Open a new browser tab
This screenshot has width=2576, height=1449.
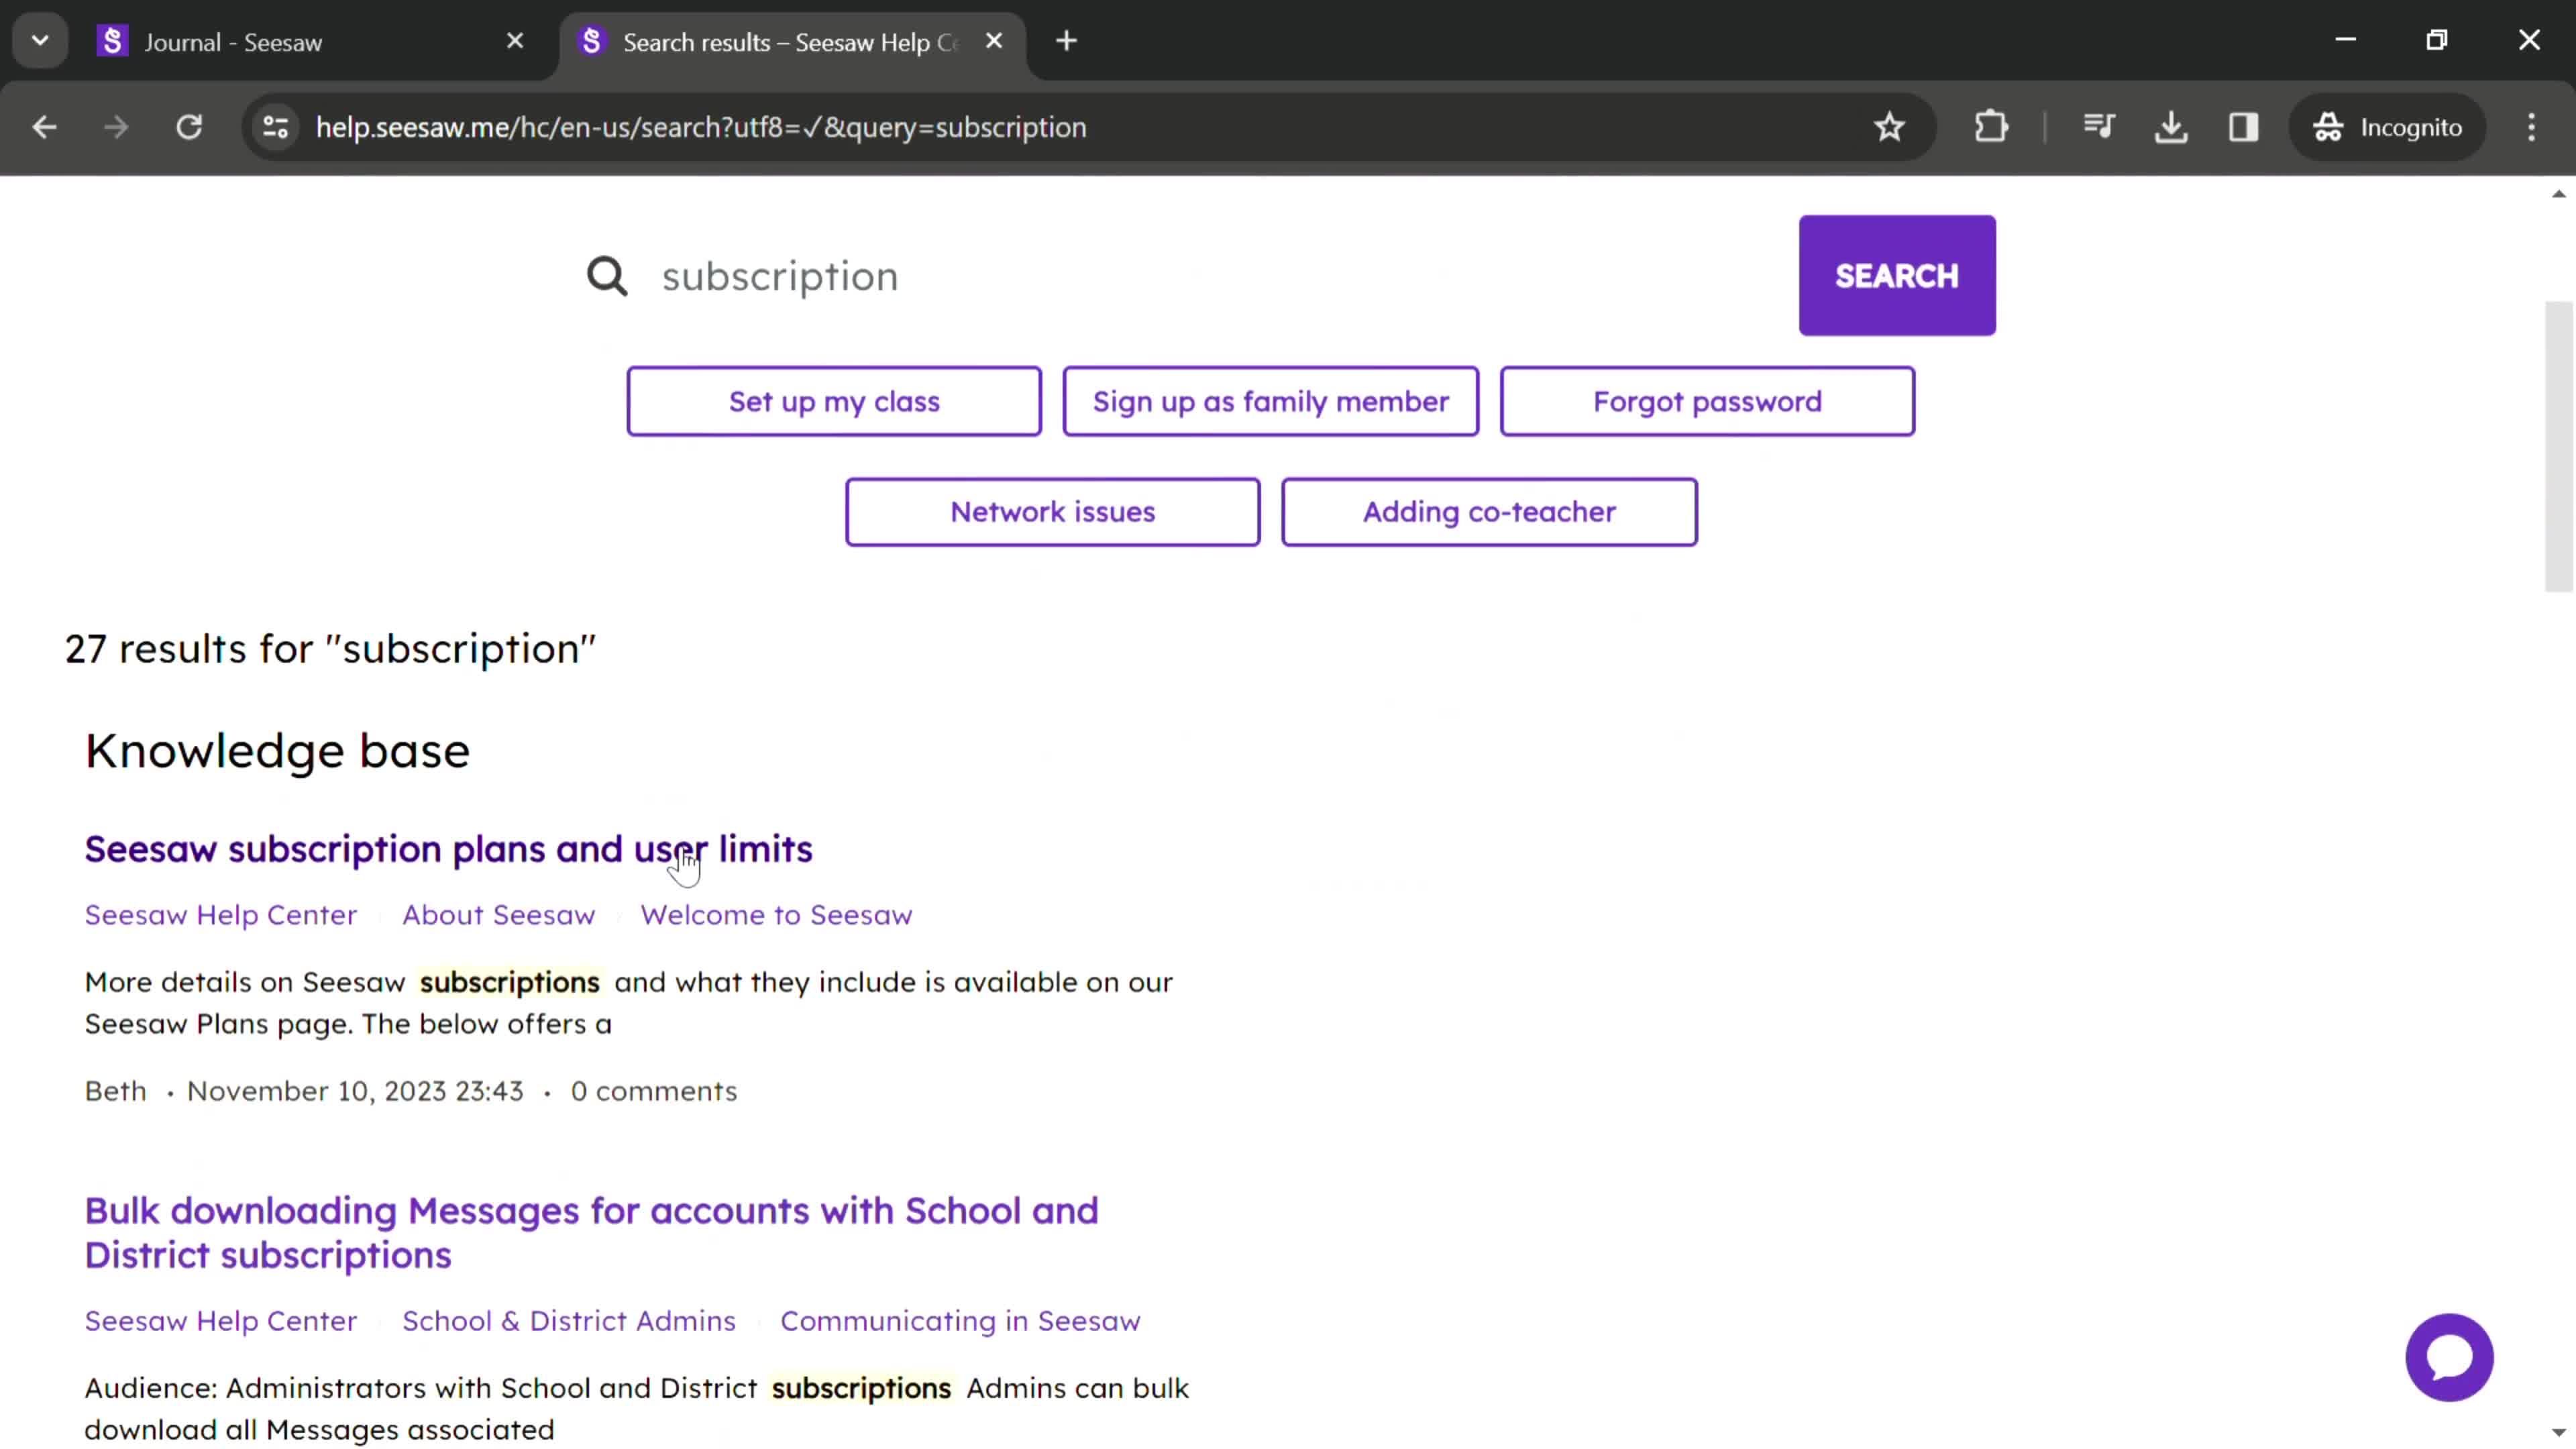point(1066,41)
